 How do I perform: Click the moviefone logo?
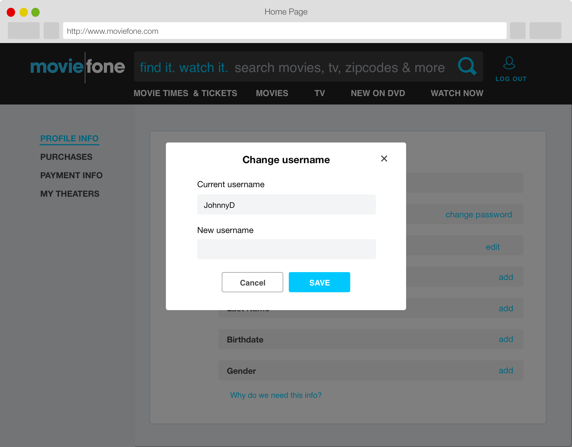point(78,67)
